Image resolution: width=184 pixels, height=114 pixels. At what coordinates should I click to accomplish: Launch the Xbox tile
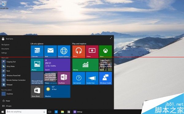pos(105,52)
